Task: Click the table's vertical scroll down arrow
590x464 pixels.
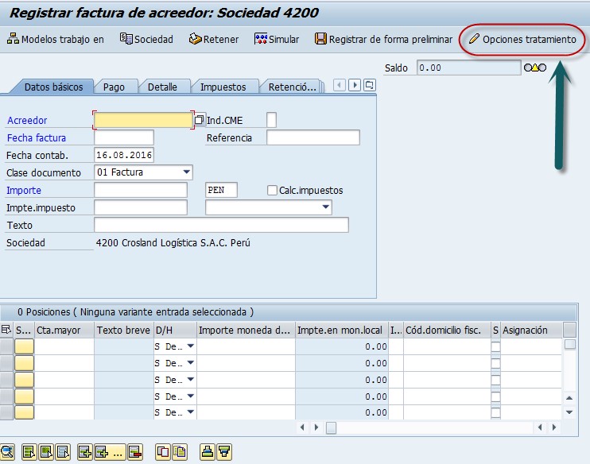Action: tap(569, 412)
